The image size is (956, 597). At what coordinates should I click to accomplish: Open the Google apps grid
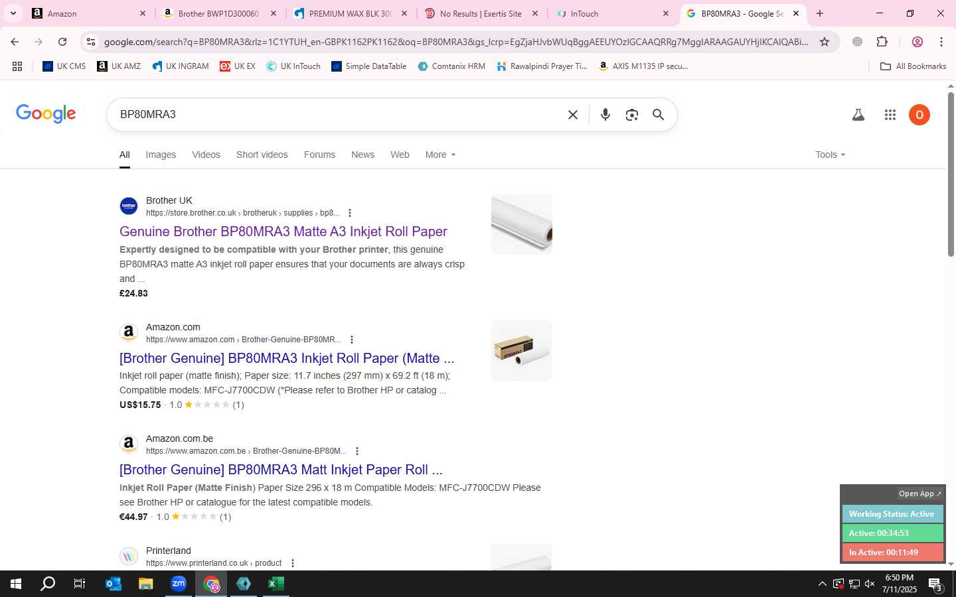(890, 115)
